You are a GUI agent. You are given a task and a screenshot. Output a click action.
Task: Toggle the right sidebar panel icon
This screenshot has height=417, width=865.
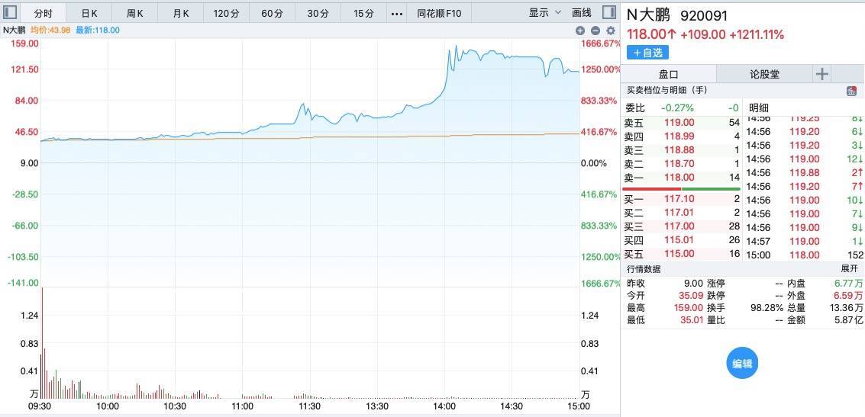[608, 13]
